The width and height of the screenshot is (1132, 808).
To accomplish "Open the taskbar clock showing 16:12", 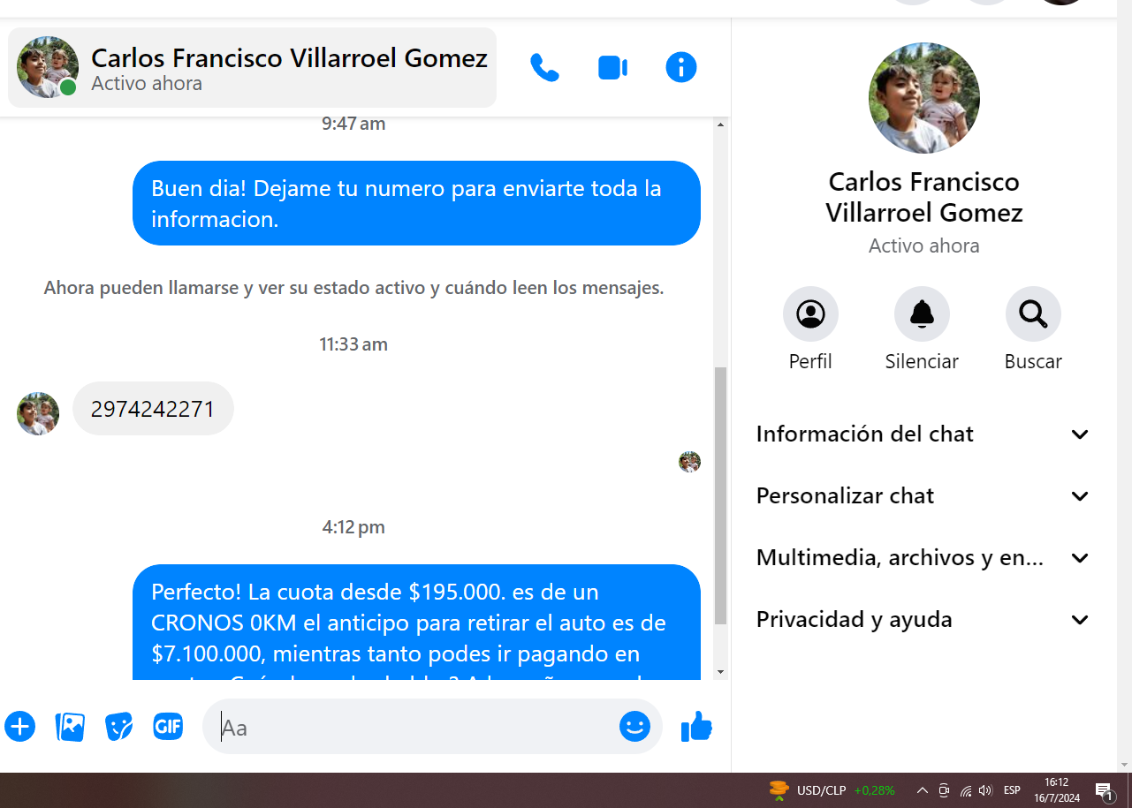I will coord(1057,790).
